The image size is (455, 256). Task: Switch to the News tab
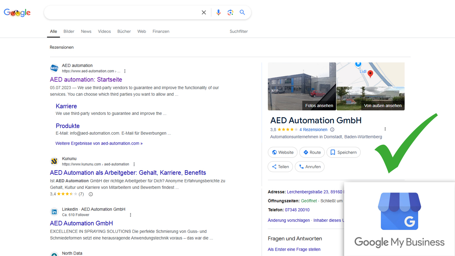[86, 31]
